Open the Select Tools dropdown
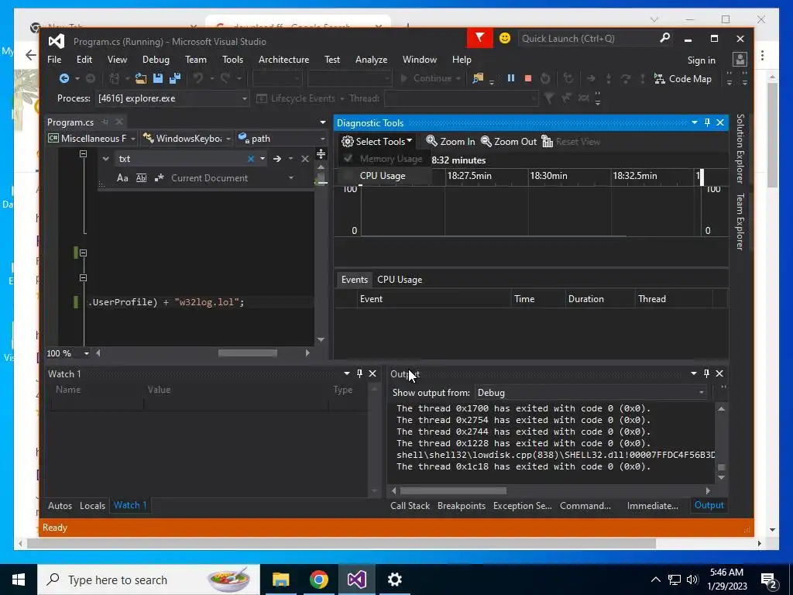 pyautogui.click(x=376, y=142)
